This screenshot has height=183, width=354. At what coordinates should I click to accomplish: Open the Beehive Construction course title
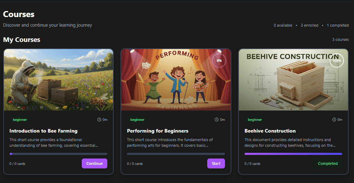(270, 131)
